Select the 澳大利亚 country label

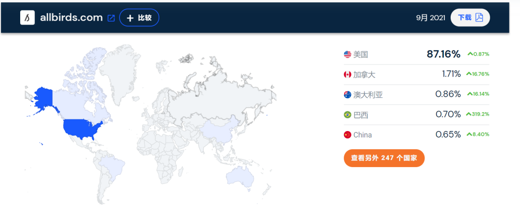368,95
